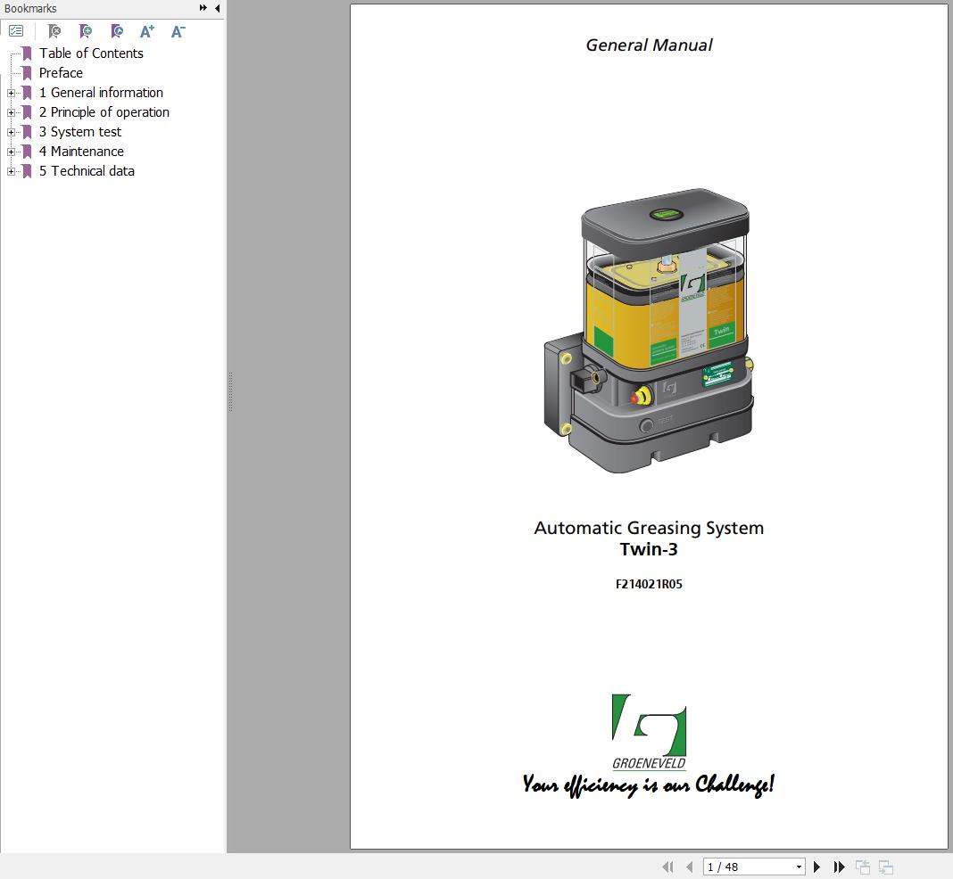Go to the next page arrow
This screenshot has width=953, height=879.
tap(816, 867)
